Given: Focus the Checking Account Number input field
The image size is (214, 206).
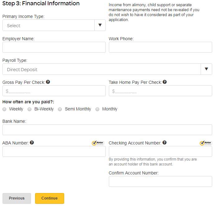Looking at the screenshot, I should 160,151.
